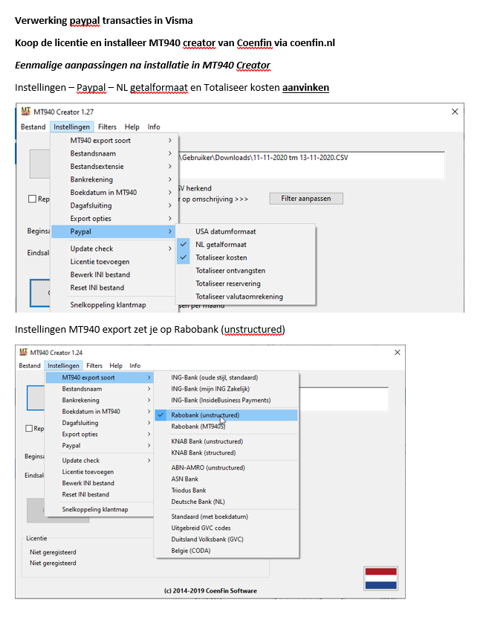Expand the MT940 export soort arrow in the 1.27 window

[x=170, y=141]
